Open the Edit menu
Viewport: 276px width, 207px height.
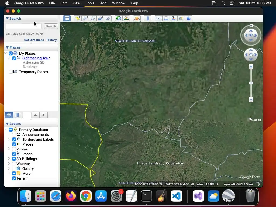click(63, 3)
